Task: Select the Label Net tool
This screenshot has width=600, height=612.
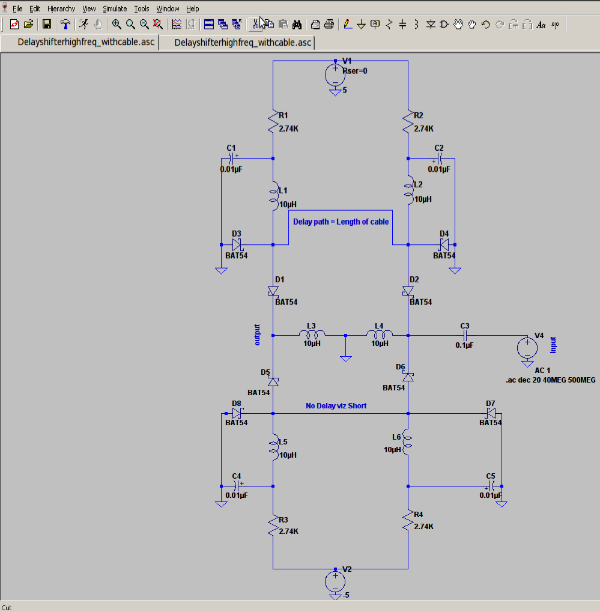Action: point(375,25)
